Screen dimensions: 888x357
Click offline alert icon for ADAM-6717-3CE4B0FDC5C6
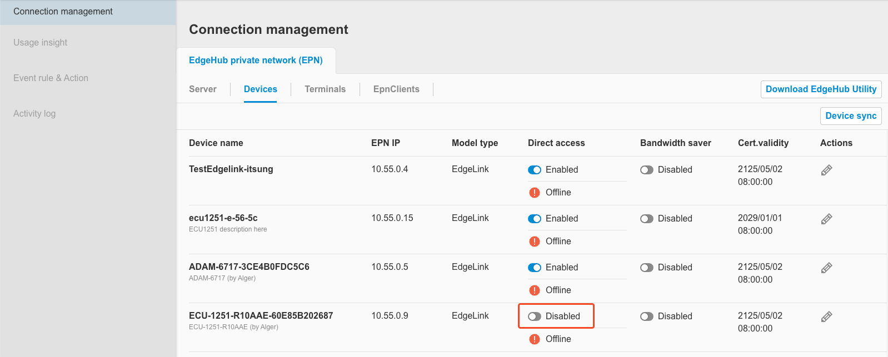tap(535, 290)
